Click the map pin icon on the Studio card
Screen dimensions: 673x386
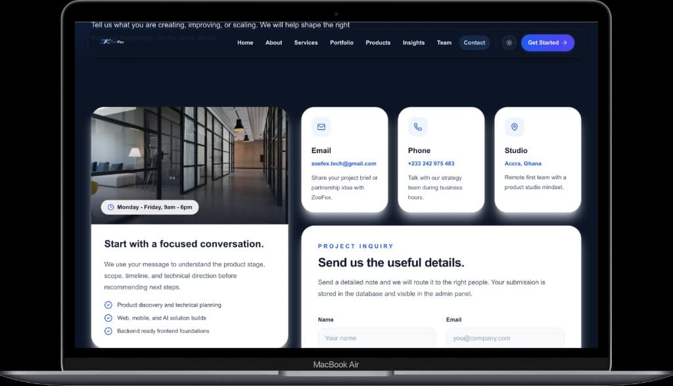pyautogui.click(x=514, y=127)
